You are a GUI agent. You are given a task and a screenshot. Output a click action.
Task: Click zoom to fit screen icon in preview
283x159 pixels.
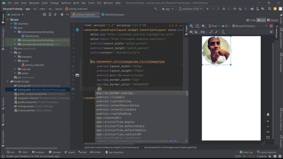click(268, 137)
